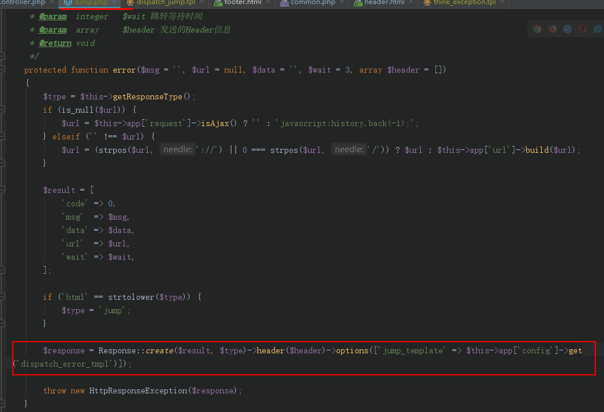Close the dispatch_jump.tpl tab
Viewport: 604px width, 412px height.
[x=202, y=2]
